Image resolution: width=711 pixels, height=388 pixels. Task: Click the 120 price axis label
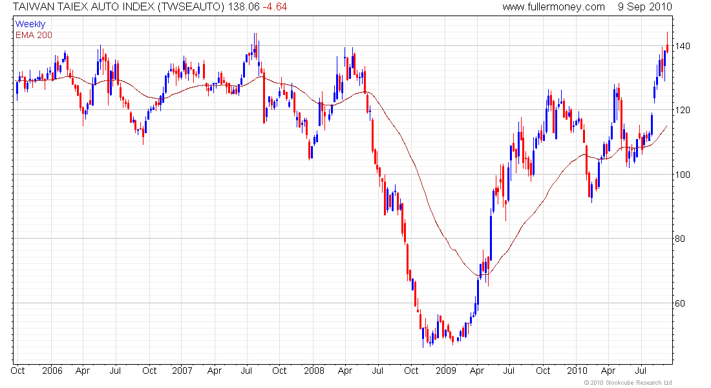[x=683, y=111]
